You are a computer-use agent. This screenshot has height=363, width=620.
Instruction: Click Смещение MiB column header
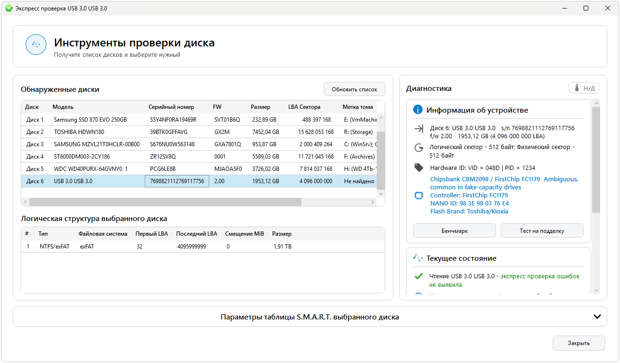click(245, 234)
